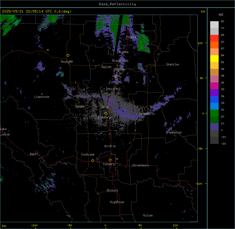The image size is (235, 229).
Task: Select the Calgary city label
Action: [109, 164]
